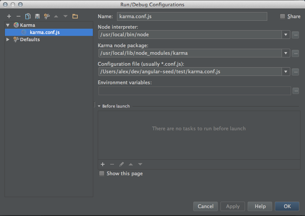Screen dimensions: 305x216
Task: Open Help for this dialog
Action: point(260,206)
